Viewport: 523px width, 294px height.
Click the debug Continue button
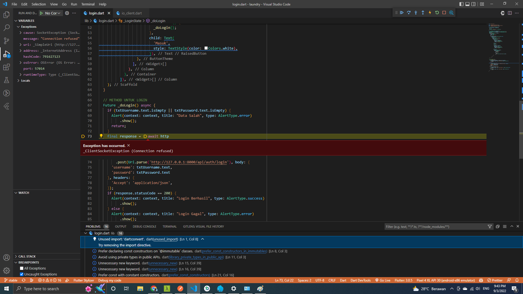[x=402, y=13]
